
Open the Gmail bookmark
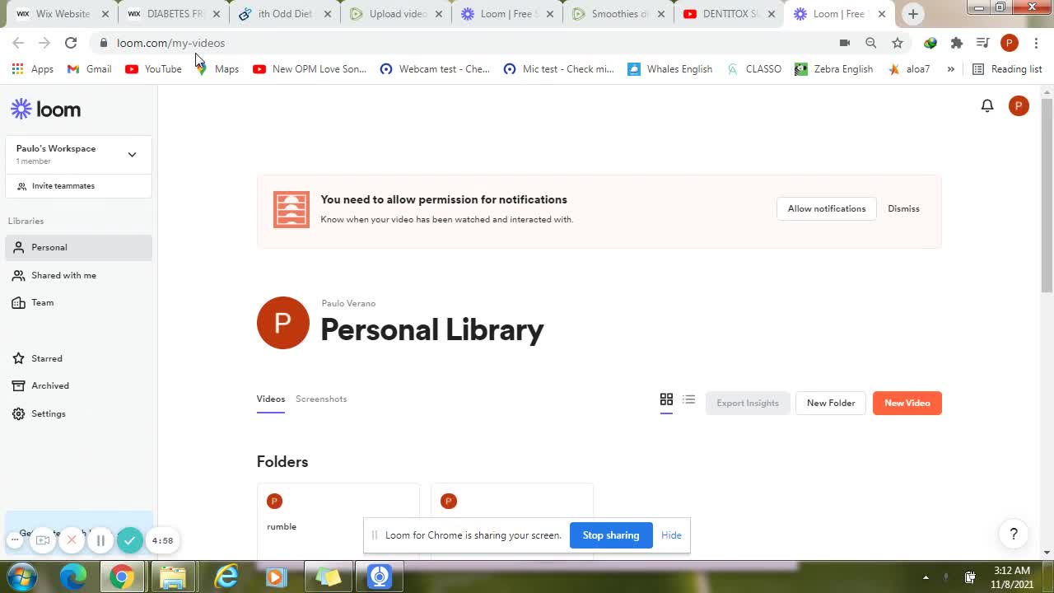pos(89,69)
